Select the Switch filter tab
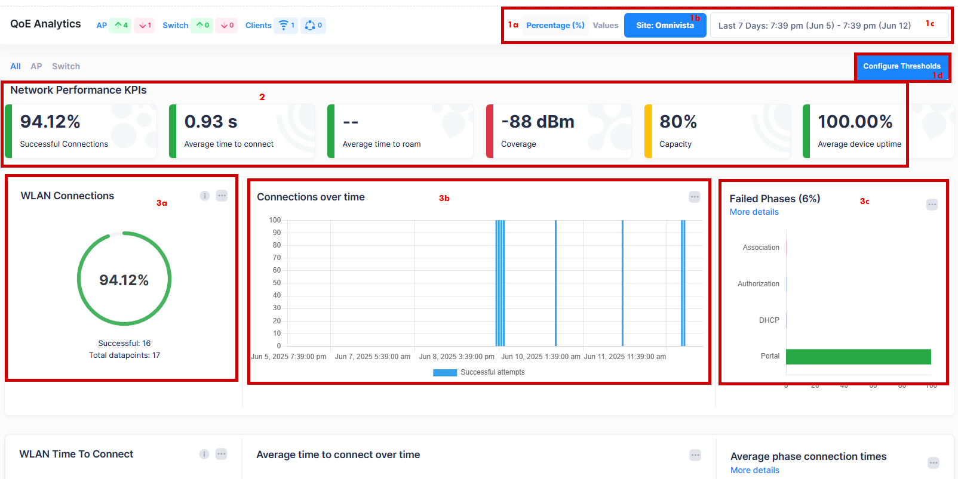 click(66, 66)
